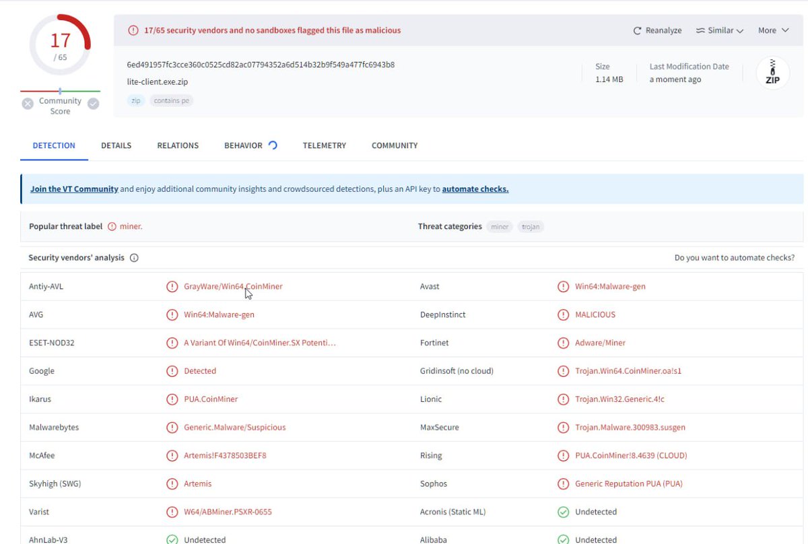Open the Similar dropdown menu
The width and height of the screenshot is (808, 544).
tap(720, 31)
